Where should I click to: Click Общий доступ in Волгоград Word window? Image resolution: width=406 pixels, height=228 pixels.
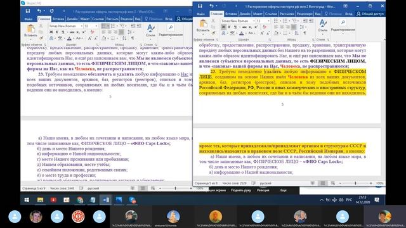tap(370, 14)
